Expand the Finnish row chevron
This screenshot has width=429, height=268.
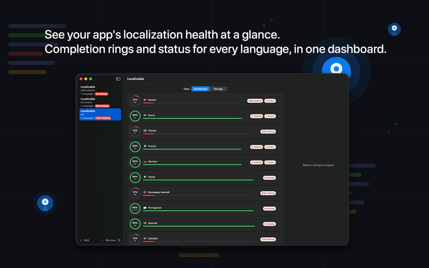(x=280, y=132)
